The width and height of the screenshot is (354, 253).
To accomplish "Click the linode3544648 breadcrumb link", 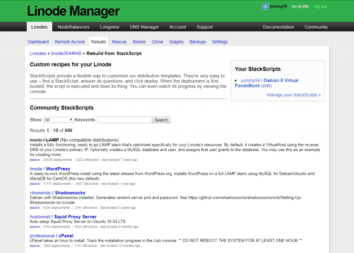I will tap(66, 54).
